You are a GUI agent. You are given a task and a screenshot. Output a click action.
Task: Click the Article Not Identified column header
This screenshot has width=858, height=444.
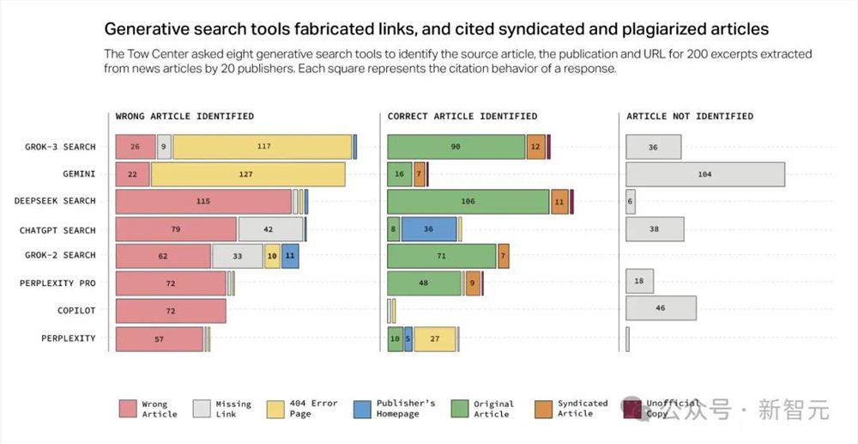click(690, 116)
